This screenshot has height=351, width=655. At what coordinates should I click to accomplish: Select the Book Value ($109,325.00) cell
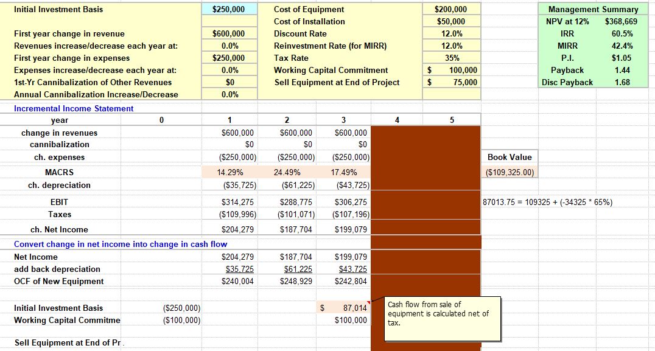tap(510, 172)
